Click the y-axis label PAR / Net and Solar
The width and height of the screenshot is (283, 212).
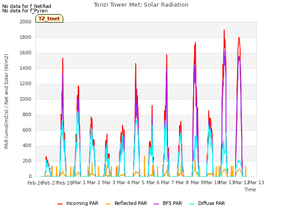point(6,101)
